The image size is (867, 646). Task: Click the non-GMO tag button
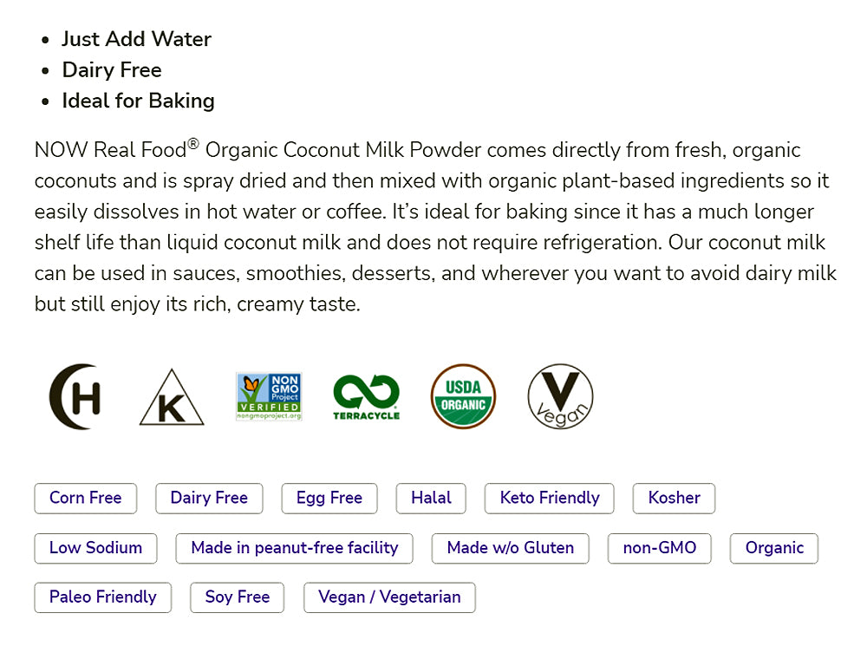tap(660, 548)
